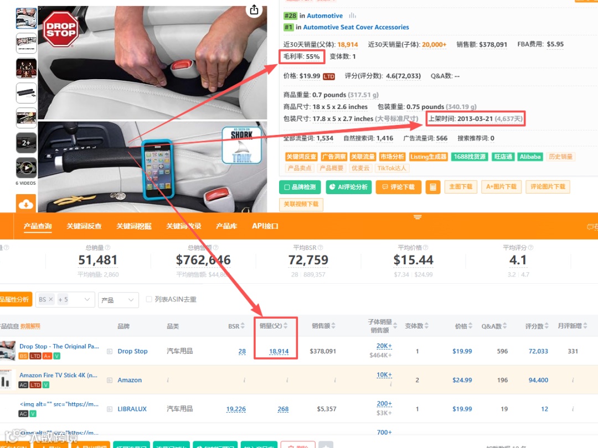This screenshot has width=598, height=448.
Task: Click the BS badge under Drop Stop product
Action: (23, 356)
